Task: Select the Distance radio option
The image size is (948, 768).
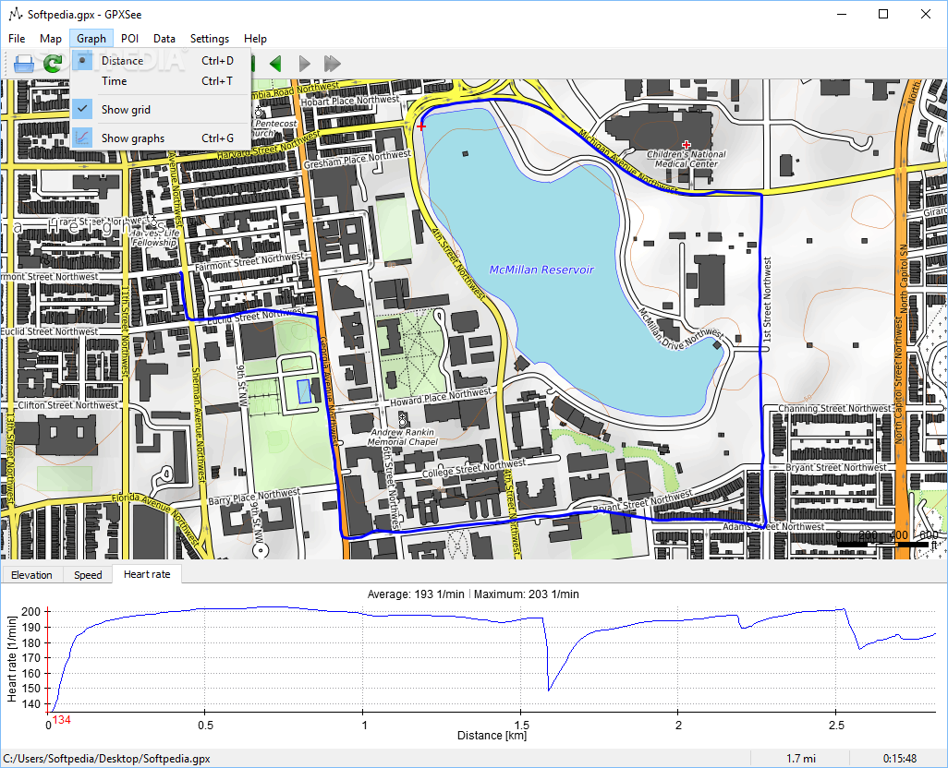Action: (160, 60)
